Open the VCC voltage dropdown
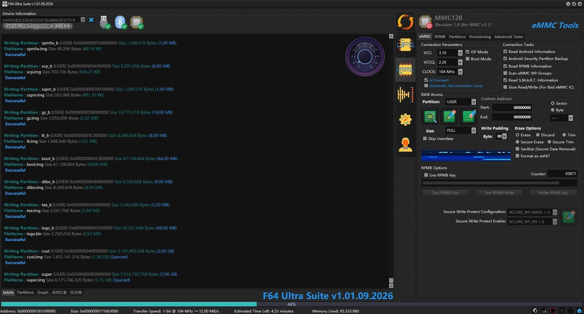The height and width of the screenshot is (314, 584). point(460,53)
